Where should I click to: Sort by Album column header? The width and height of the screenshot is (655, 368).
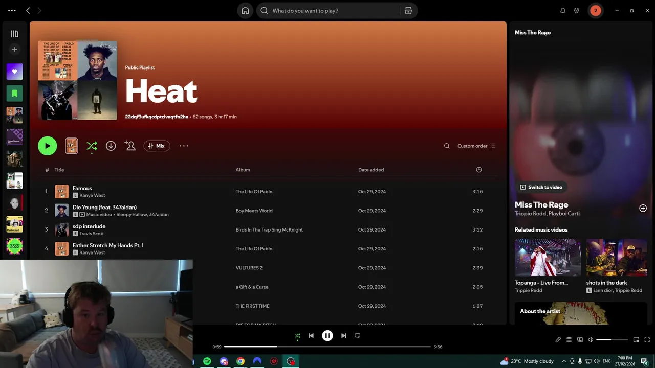pos(243,170)
